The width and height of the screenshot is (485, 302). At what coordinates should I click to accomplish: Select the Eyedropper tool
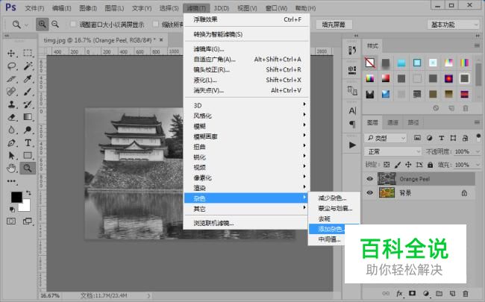(28, 79)
